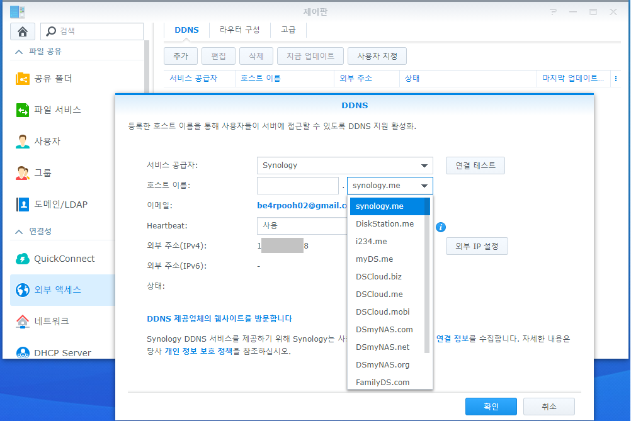
Task: Choose myDS.me domain option
Action: pyautogui.click(x=374, y=259)
